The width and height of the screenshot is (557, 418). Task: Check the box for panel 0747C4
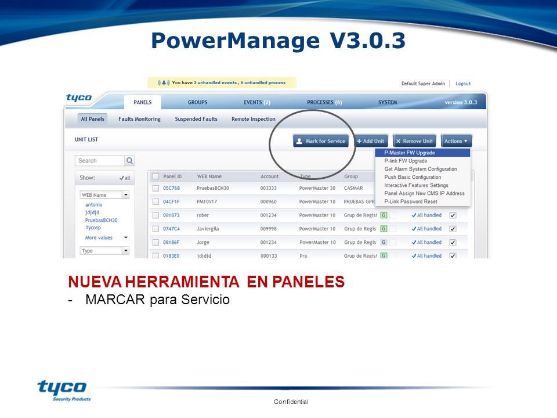point(155,229)
